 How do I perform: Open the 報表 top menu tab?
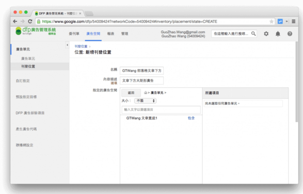[x=111, y=34]
